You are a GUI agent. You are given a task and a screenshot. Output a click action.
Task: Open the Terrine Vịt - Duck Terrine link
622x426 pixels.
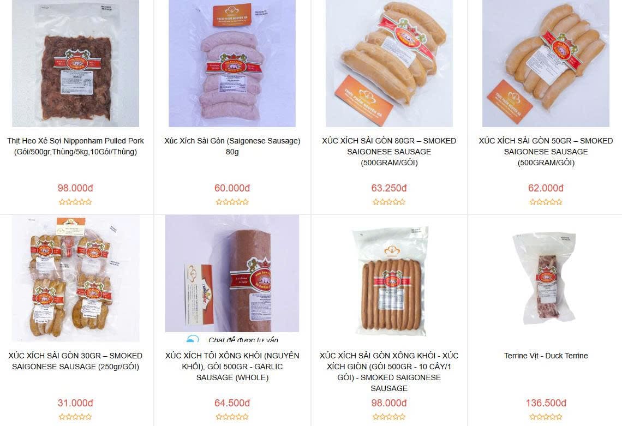(x=546, y=356)
